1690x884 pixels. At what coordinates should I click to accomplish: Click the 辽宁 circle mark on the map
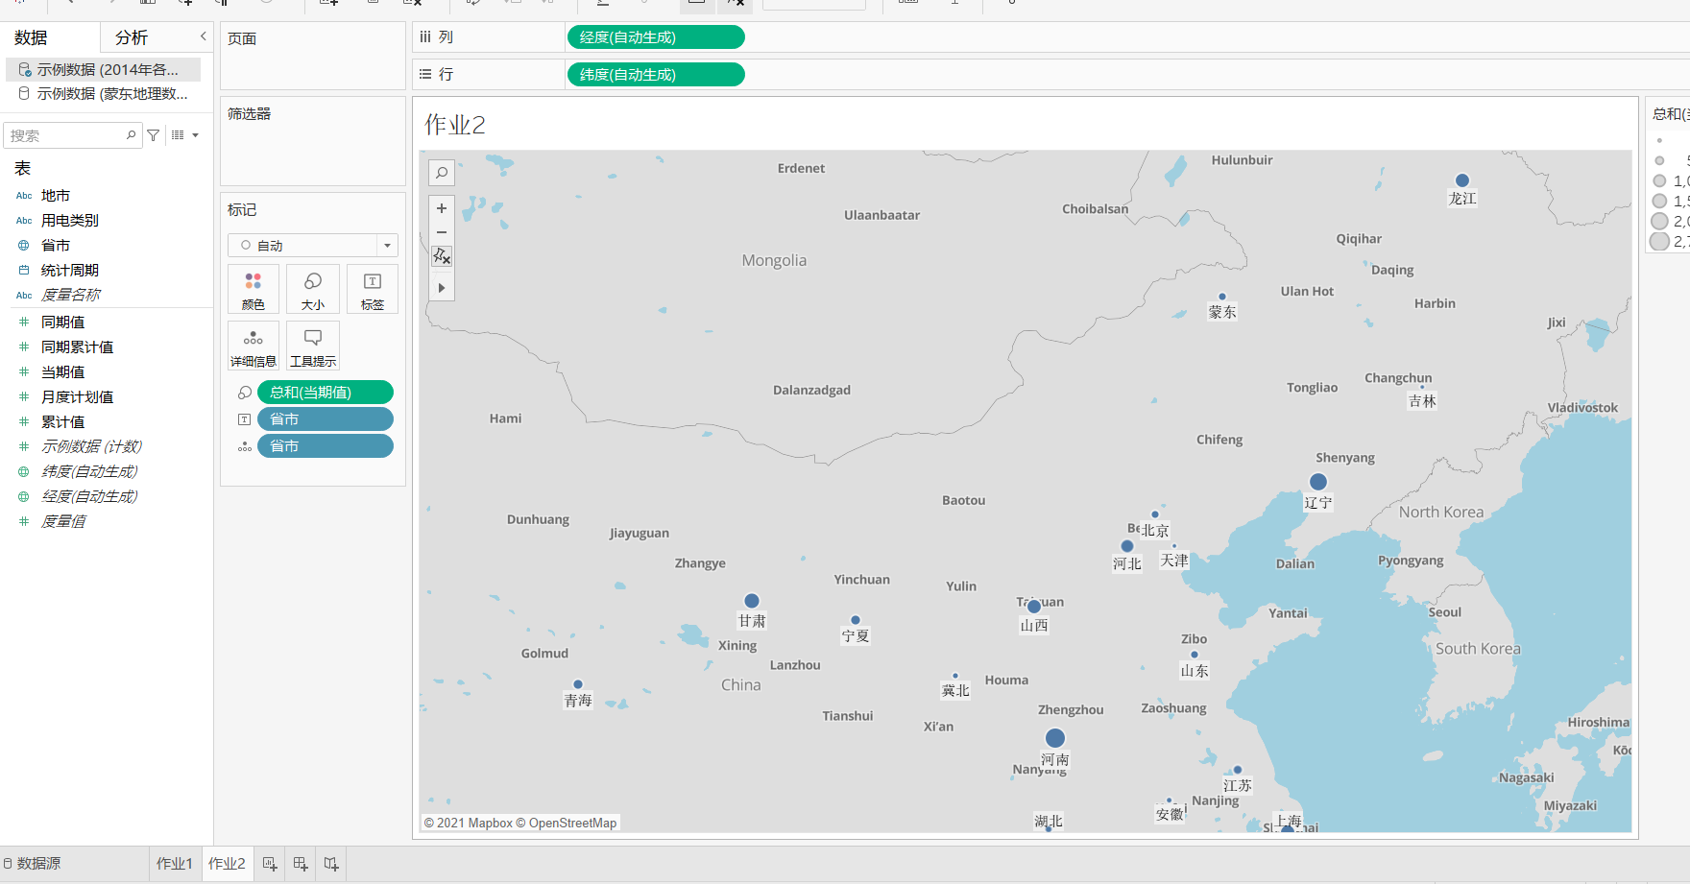tap(1318, 482)
